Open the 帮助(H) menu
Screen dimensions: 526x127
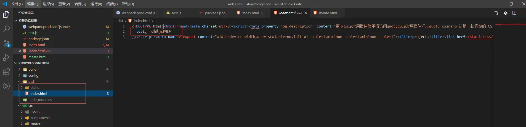[128, 4]
